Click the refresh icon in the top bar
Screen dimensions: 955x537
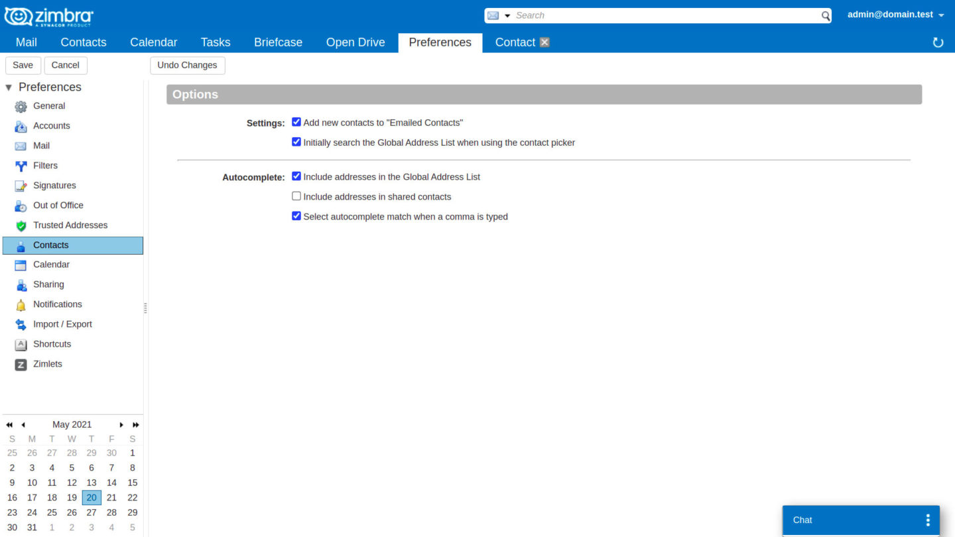pos(937,42)
